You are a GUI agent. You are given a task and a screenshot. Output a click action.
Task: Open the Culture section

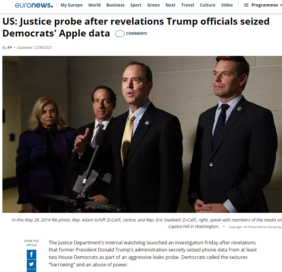208,5
